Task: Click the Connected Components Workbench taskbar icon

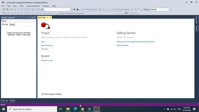Action: click(x=97, y=109)
